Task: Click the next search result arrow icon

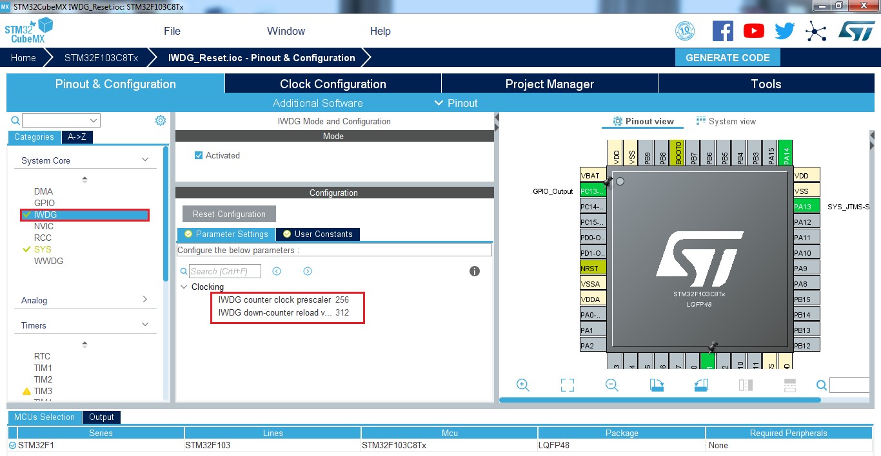Action: pos(308,271)
